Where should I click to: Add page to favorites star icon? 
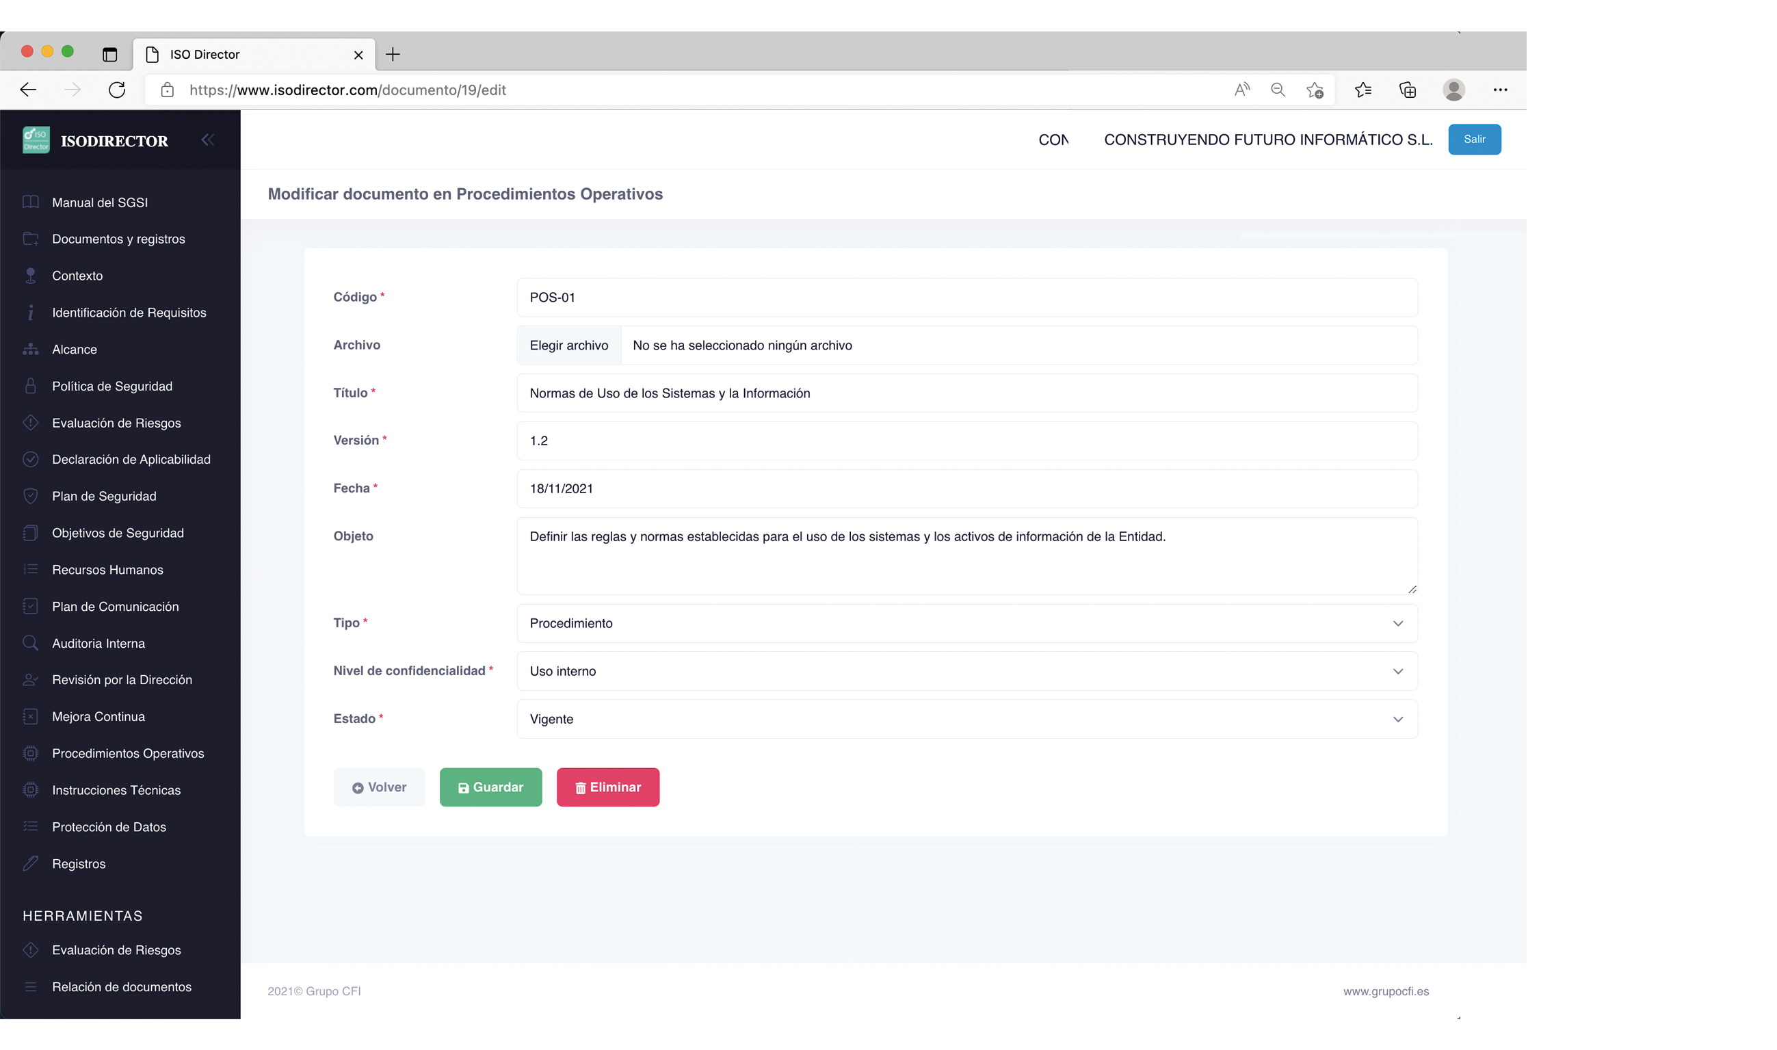coord(1315,90)
